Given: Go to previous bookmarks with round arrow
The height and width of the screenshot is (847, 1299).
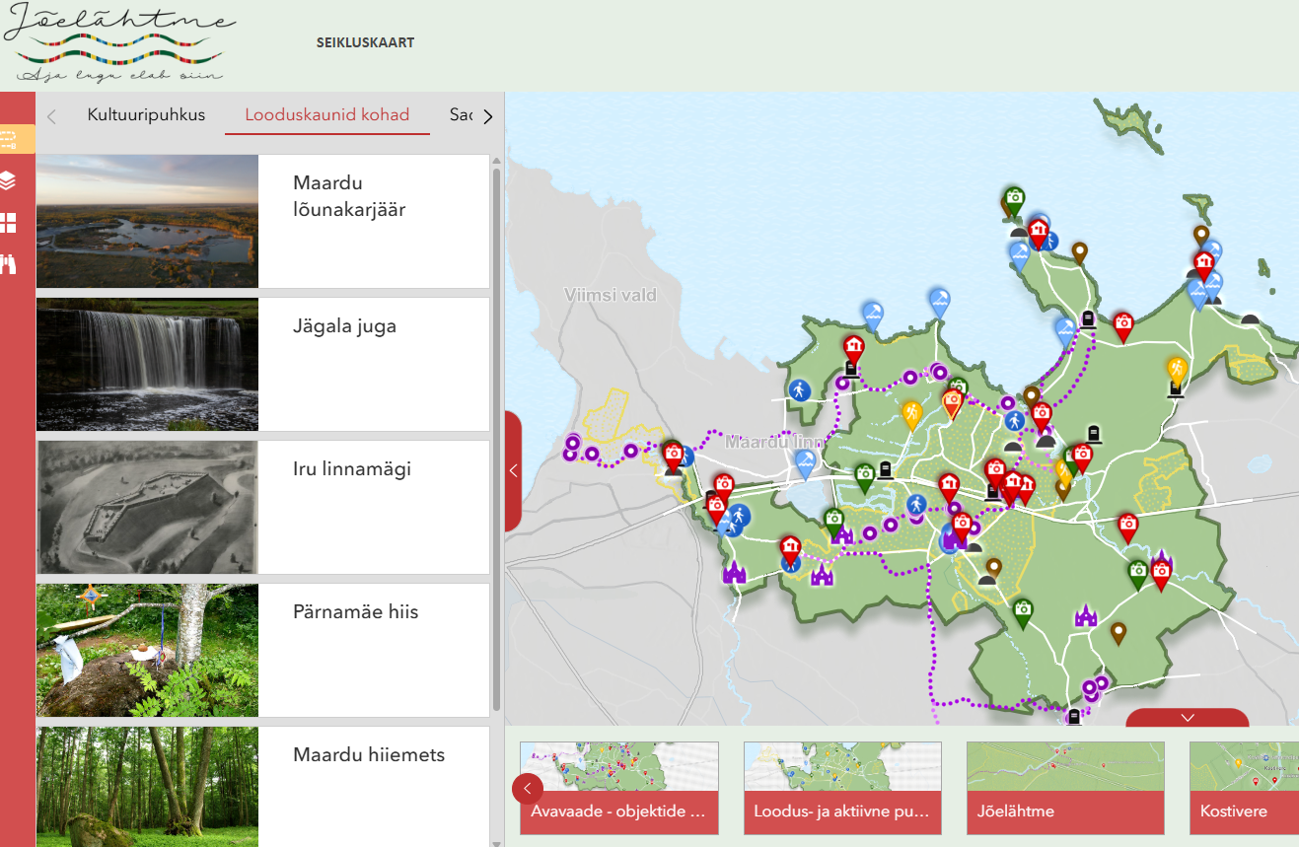Looking at the screenshot, I should (528, 789).
